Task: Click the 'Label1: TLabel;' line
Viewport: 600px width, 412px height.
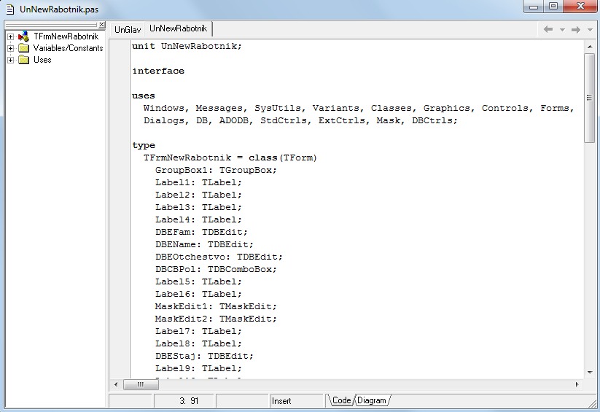Action: tap(198, 182)
